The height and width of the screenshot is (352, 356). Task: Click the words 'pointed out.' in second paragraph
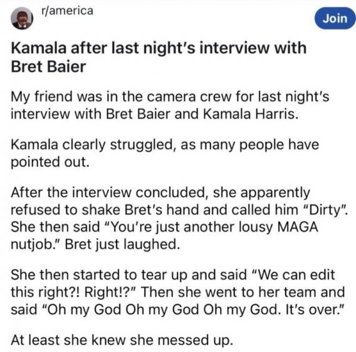pos(50,162)
